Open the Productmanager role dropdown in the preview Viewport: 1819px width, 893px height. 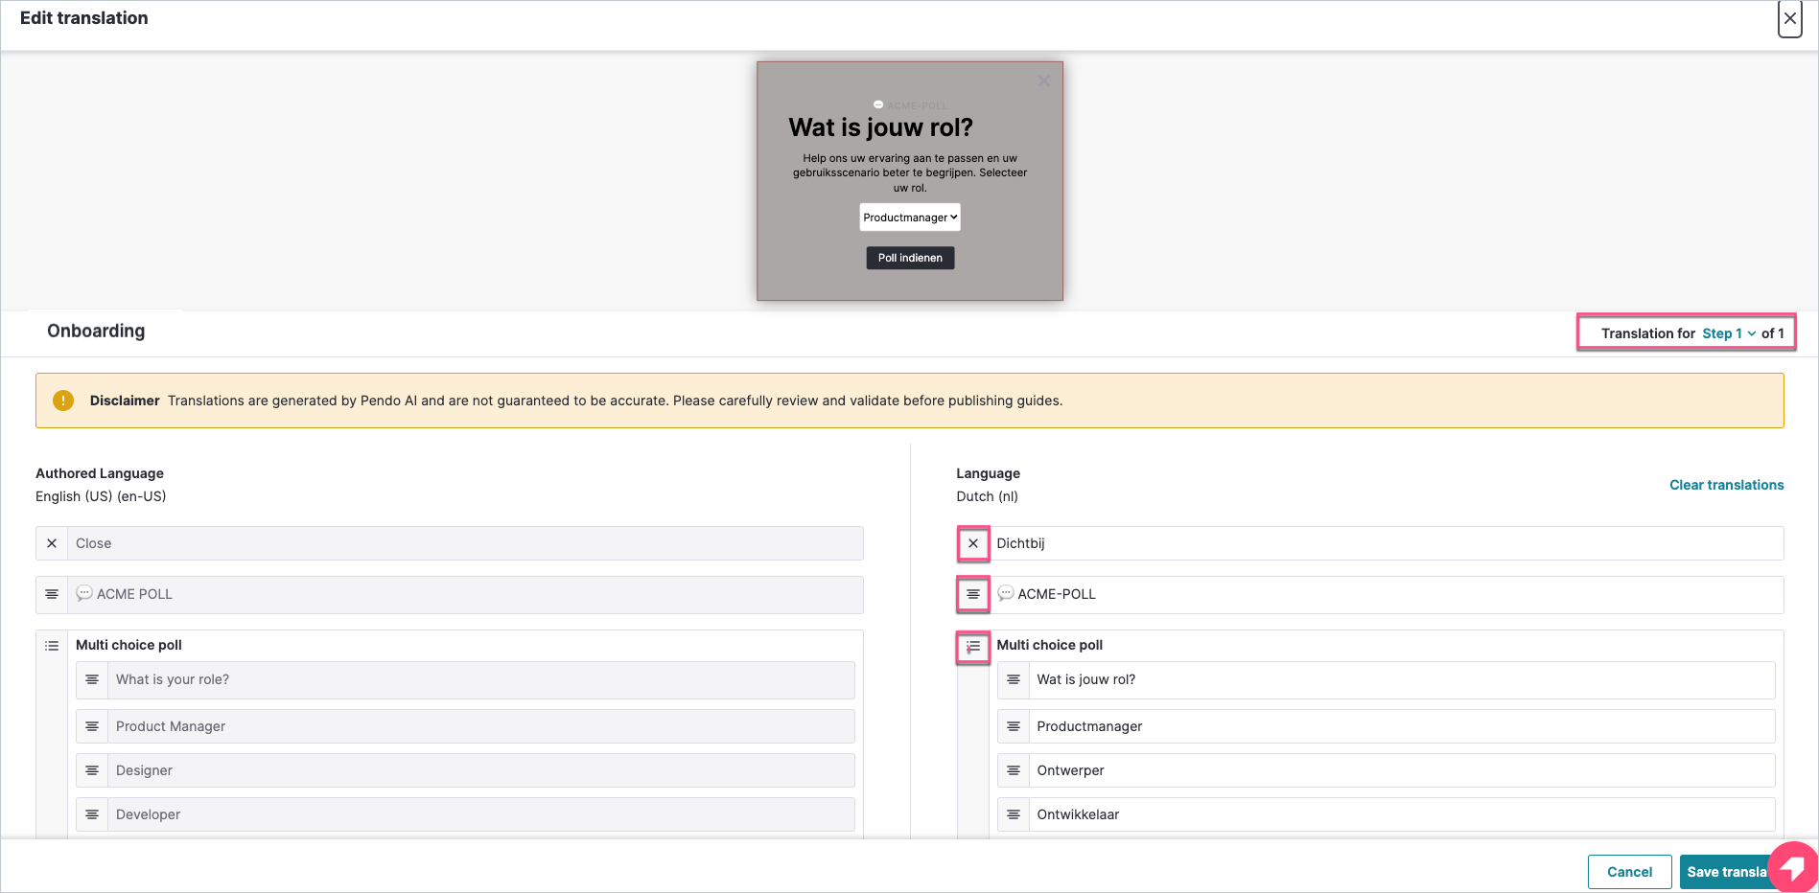pos(909,217)
